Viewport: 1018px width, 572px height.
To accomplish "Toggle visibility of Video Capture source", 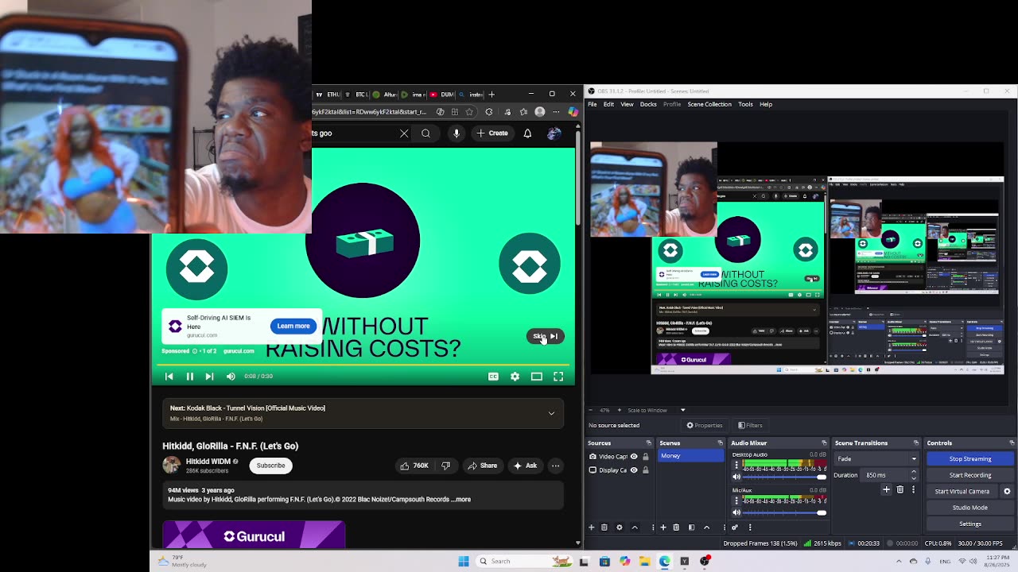I will (x=634, y=457).
